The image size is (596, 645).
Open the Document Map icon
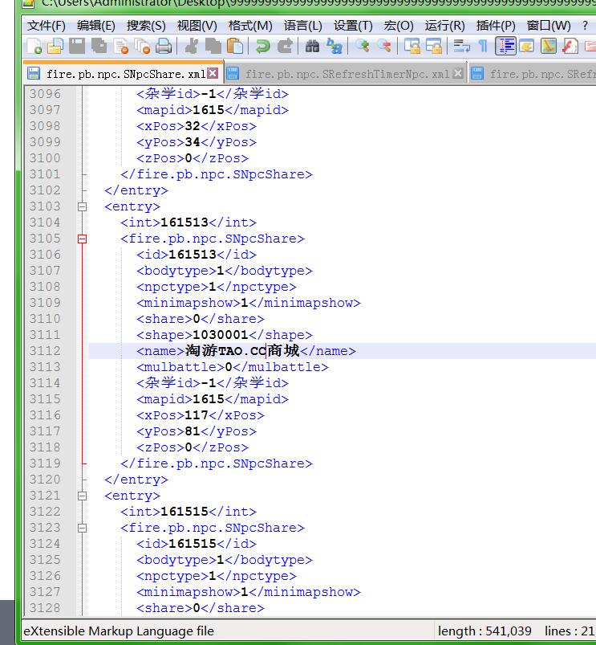(549, 46)
